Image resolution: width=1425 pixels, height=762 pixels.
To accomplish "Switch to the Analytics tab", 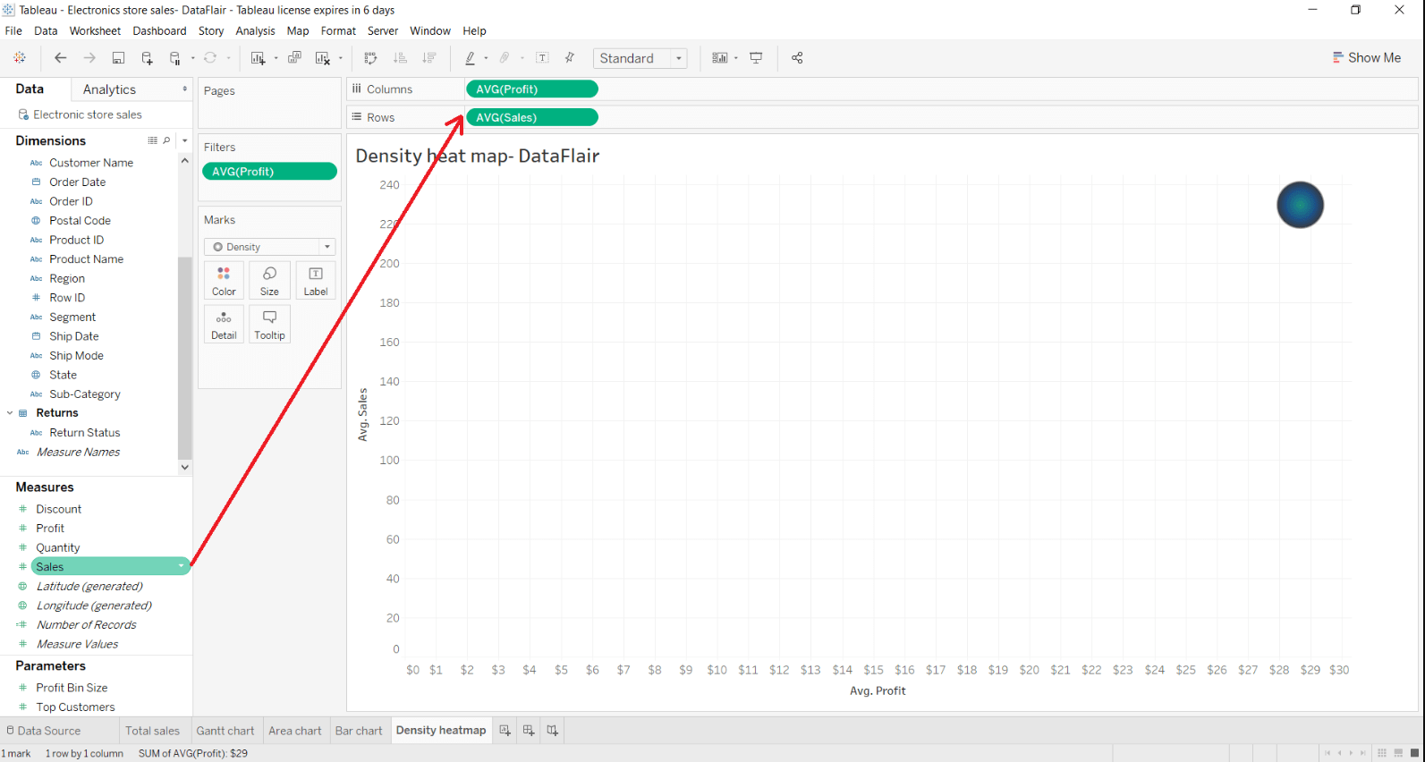I will point(109,89).
